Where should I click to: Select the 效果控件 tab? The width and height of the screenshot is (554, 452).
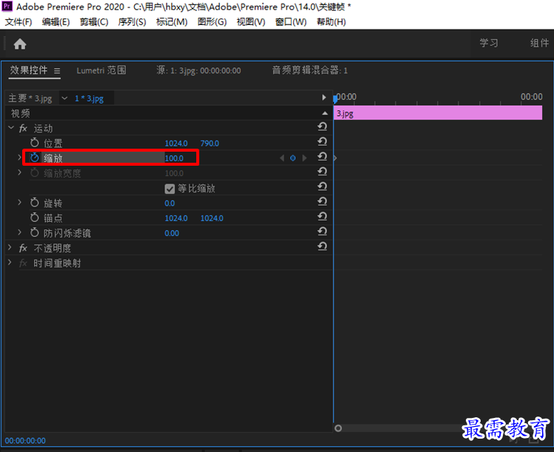29,70
